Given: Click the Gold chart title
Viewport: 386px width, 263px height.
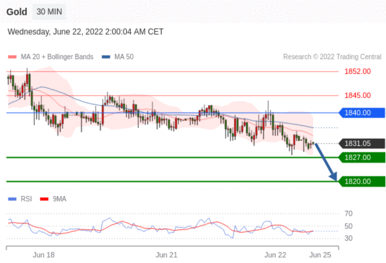Looking at the screenshot, I should pyautogui.click(x=17, y=12).
